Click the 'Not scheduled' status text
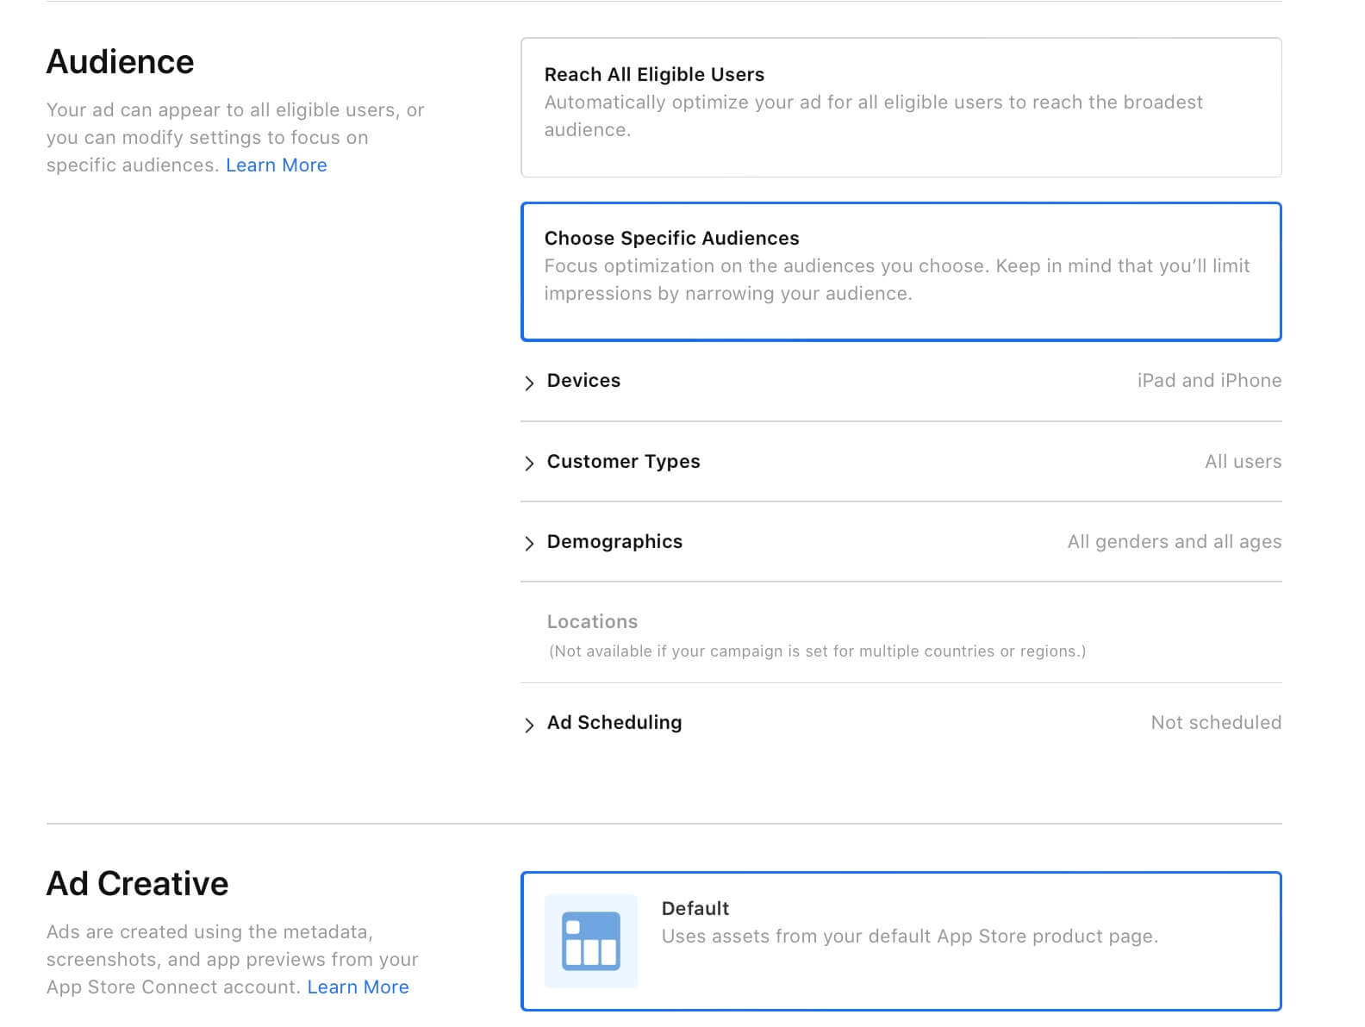The height and width of the screenshot is (1027, 1365). 1215,723
